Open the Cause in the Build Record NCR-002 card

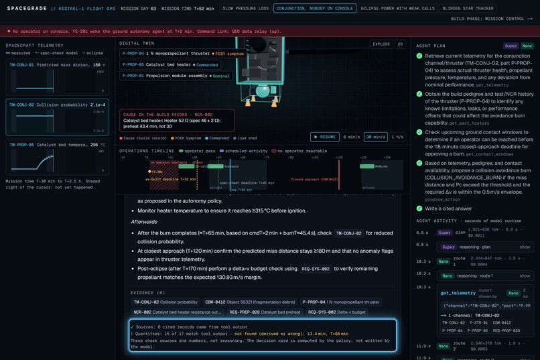tap(177, 120)
